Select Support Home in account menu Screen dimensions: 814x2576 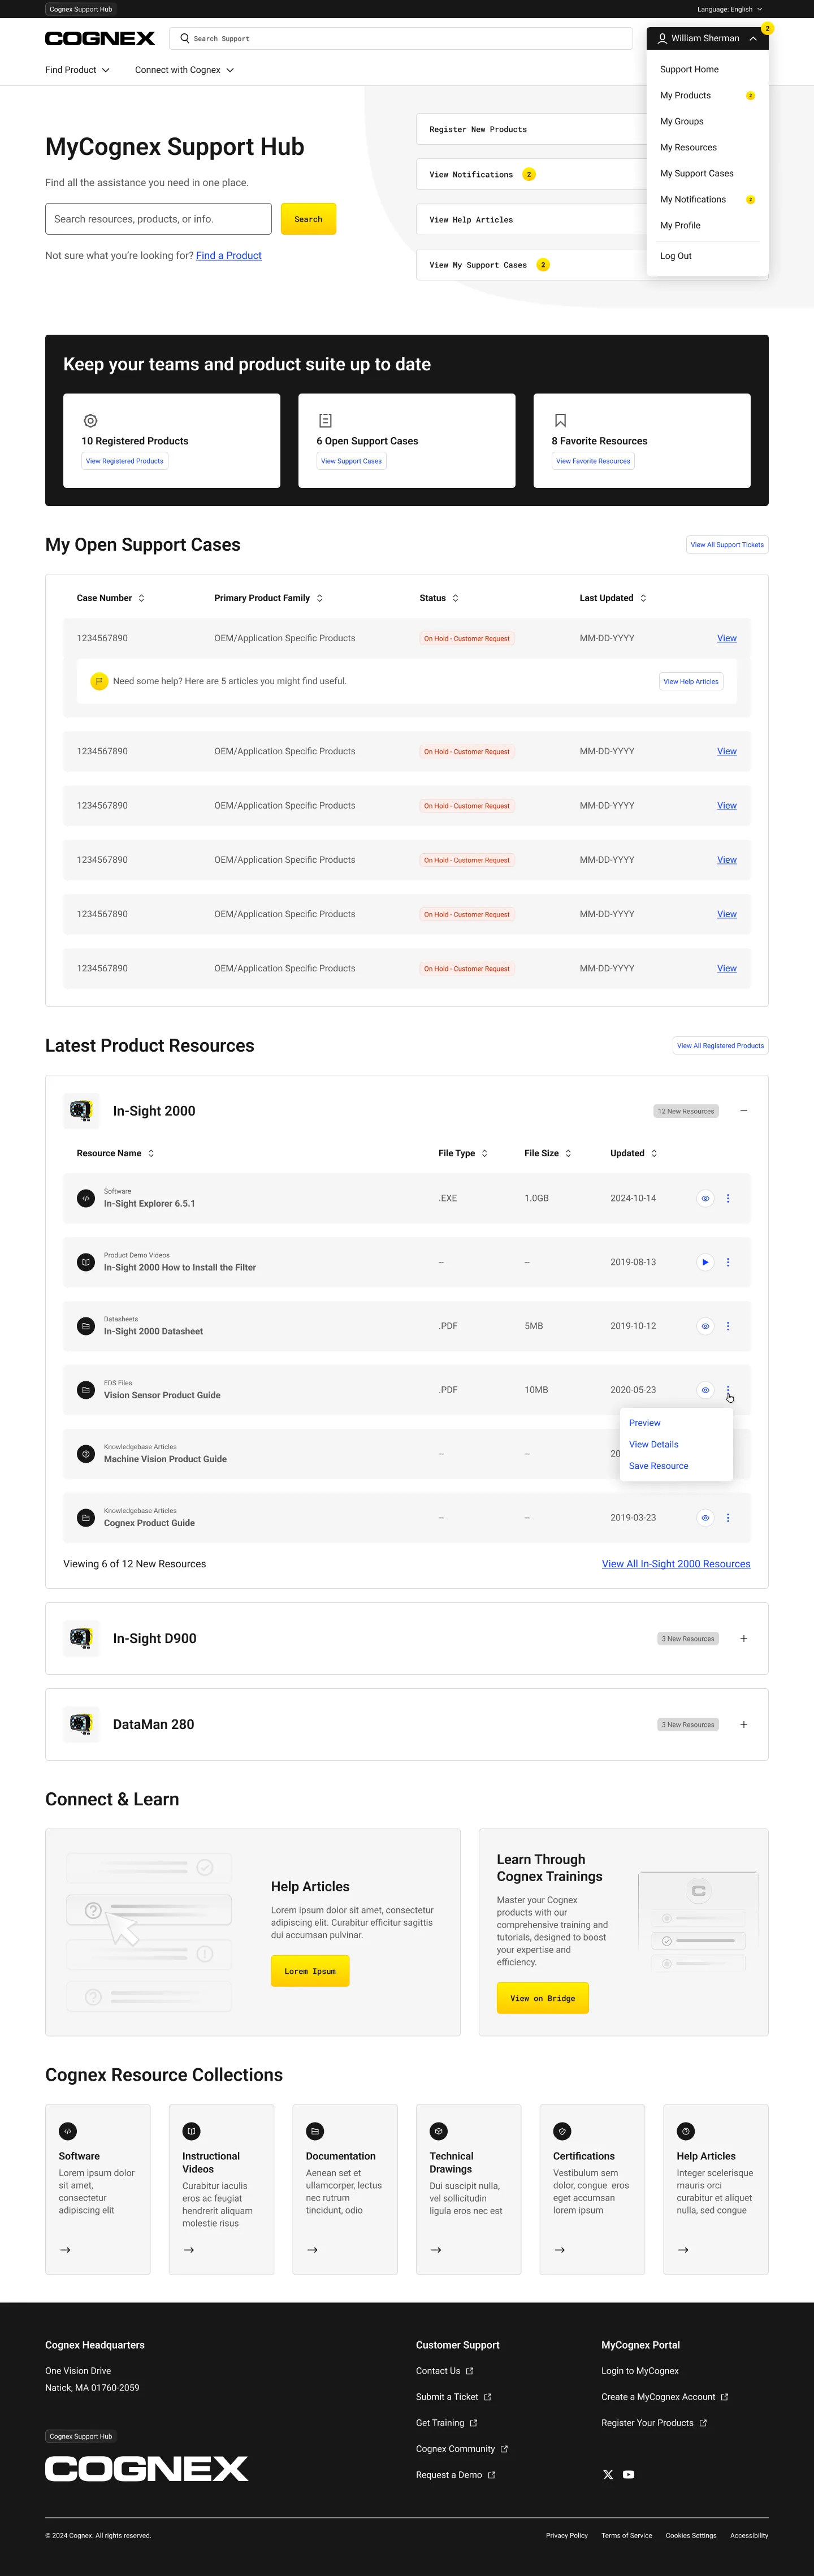[x=689, y=69]
